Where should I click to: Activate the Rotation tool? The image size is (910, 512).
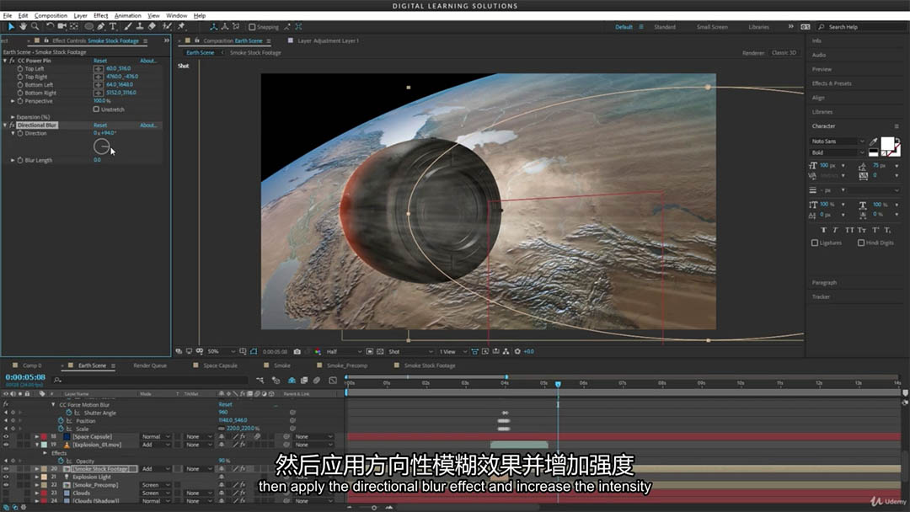[x=50, y=27]
